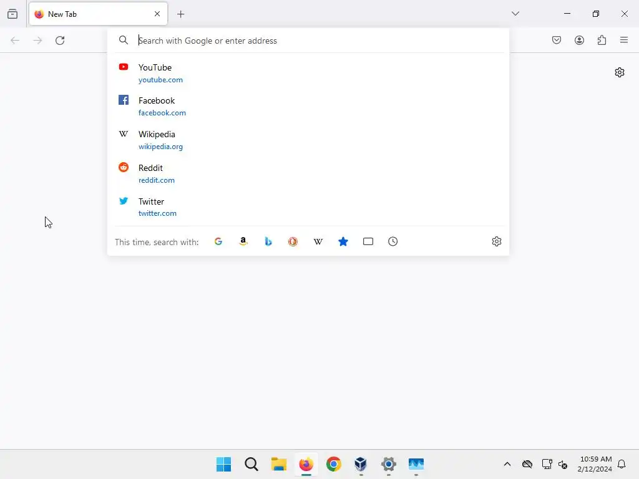Open Firefox View from the tab bar
Screen dimensions: 639x479
pos(12,14)
